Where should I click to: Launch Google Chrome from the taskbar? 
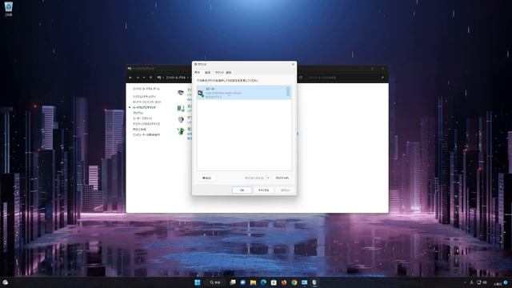tap(294, 282)
